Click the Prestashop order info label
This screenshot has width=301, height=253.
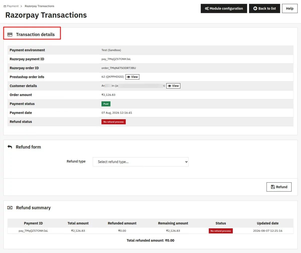click(27, 77)
